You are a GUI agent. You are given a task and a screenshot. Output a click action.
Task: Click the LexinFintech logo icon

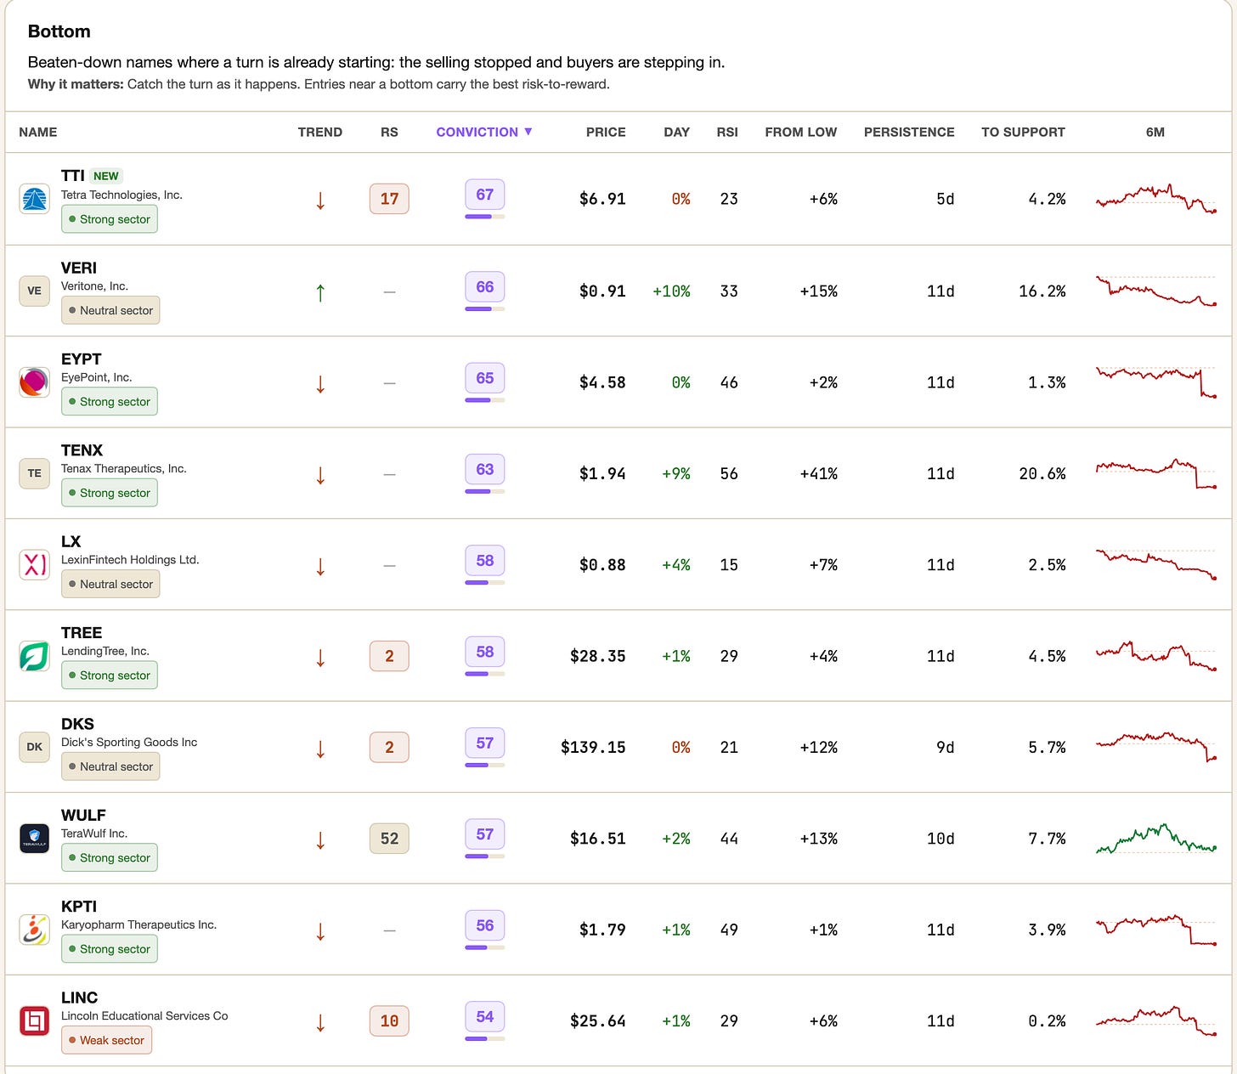(x=34, y=565)
